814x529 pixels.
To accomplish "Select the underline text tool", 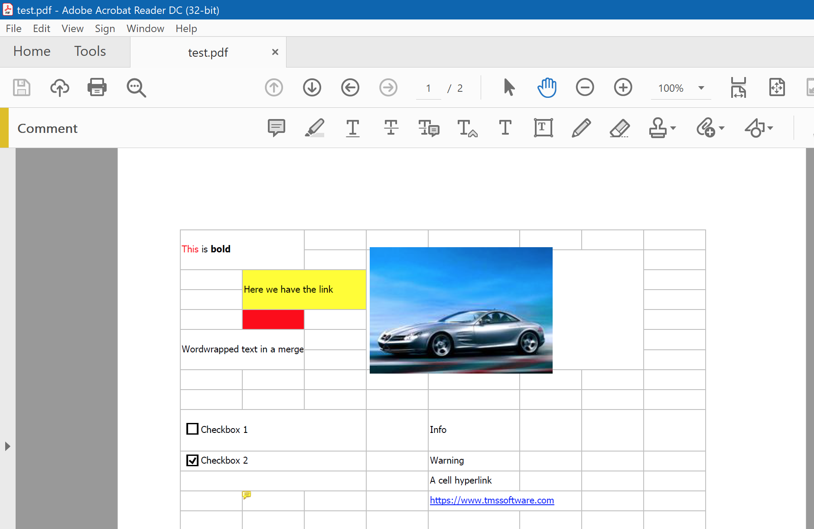I will point(352,128).
